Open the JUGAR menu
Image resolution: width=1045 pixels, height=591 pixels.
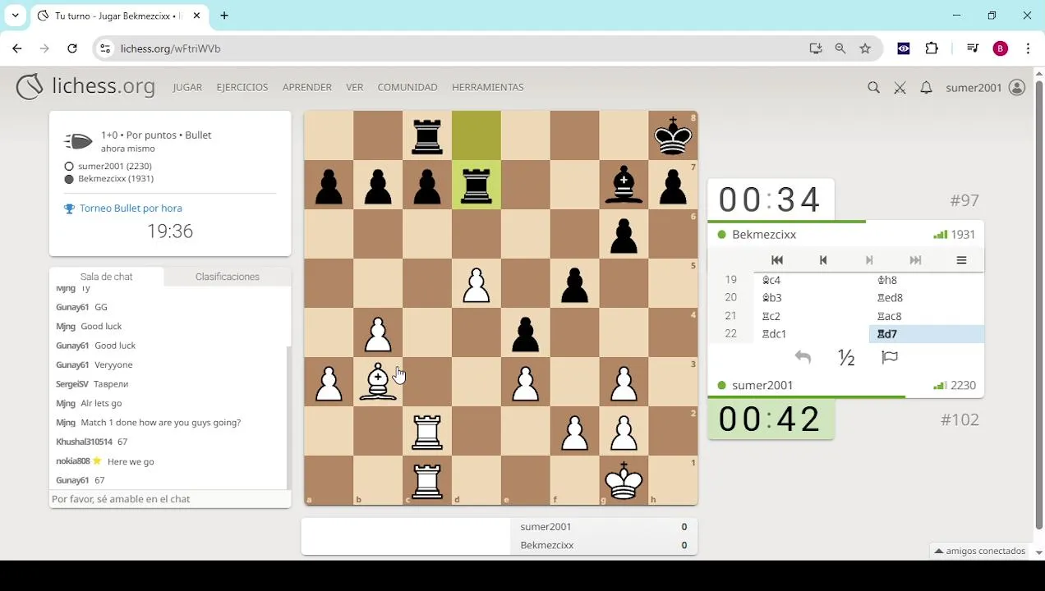coord(187,87)
